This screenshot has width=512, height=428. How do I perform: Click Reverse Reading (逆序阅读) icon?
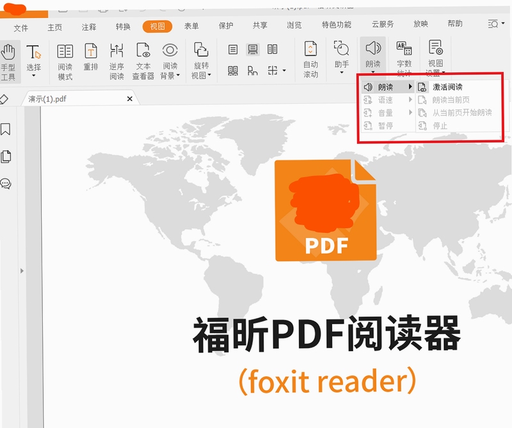(116, 51)
